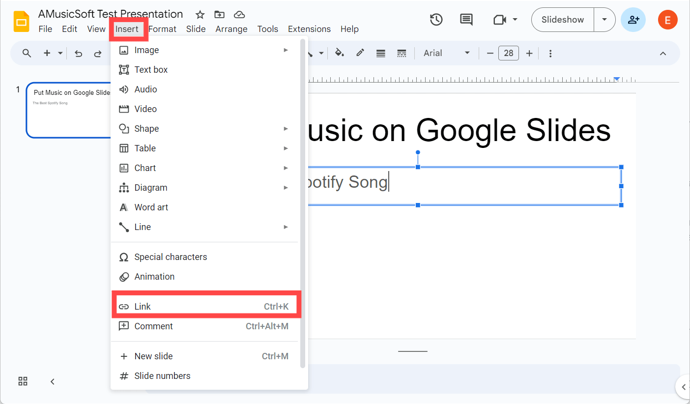Show the side panel arrow
The height and width of the screenshot is (404, 690).
[683, 387]
